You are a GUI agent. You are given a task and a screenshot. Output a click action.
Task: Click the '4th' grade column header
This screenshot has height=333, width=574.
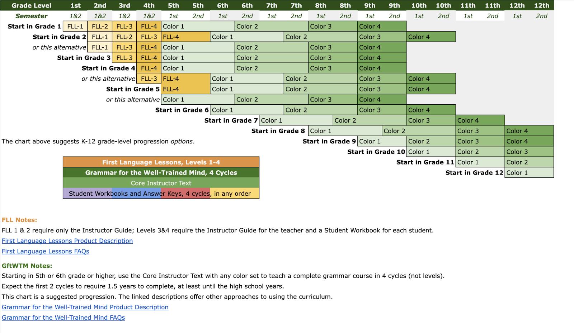click(149, 5)
